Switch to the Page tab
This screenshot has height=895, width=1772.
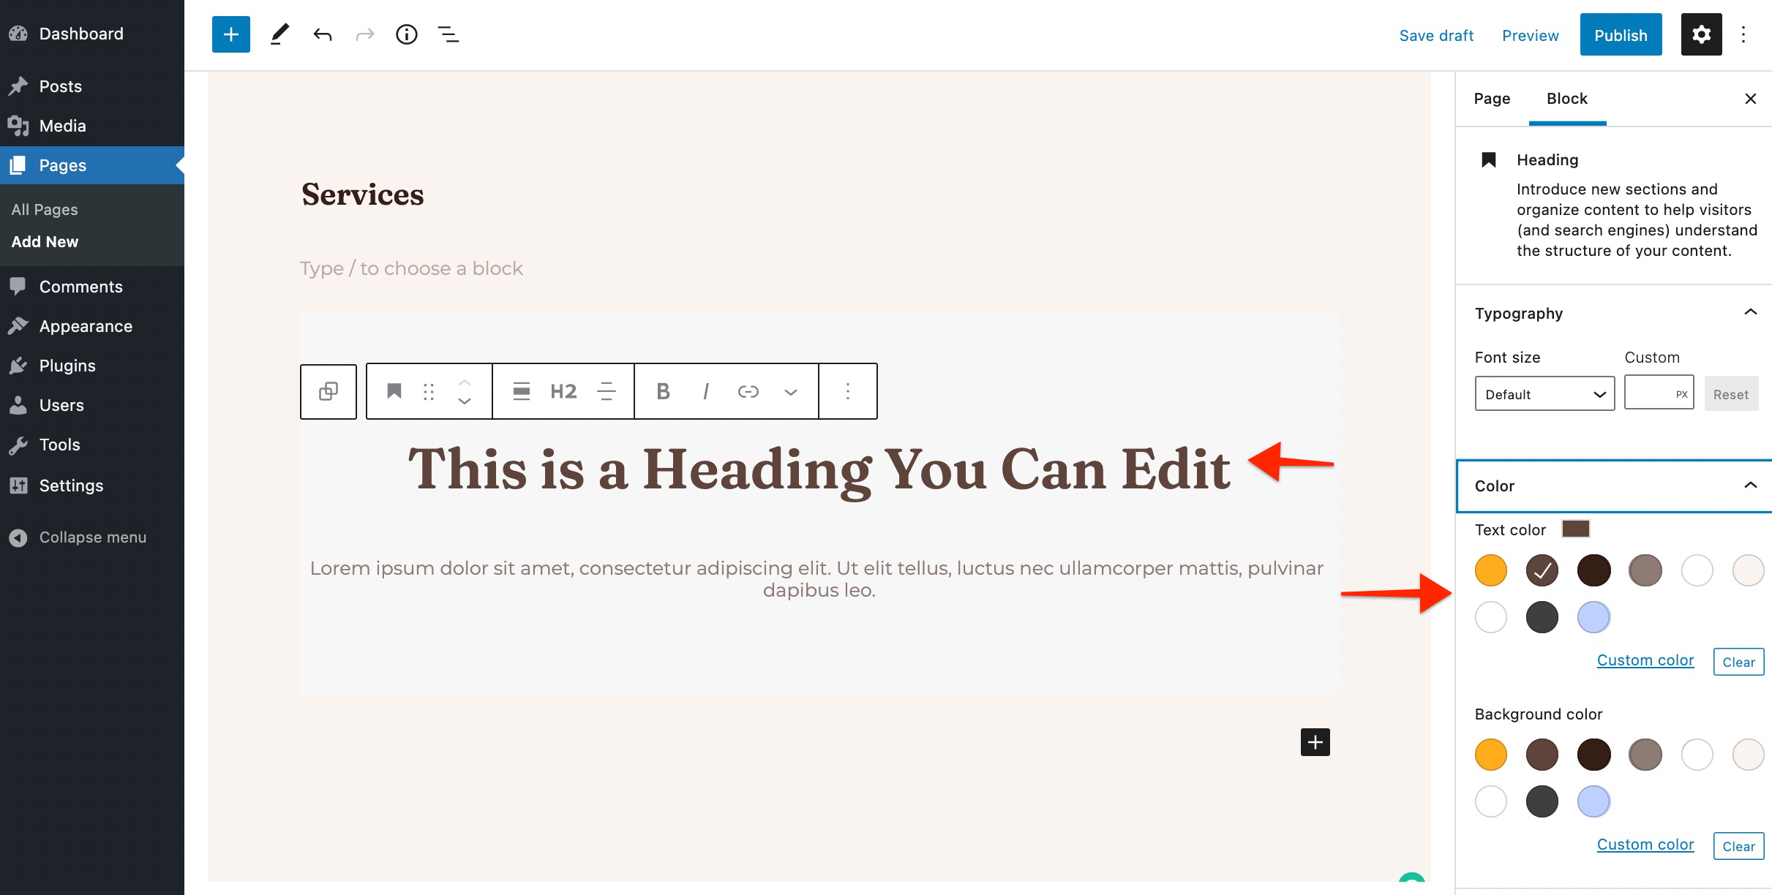(1491, 98)
